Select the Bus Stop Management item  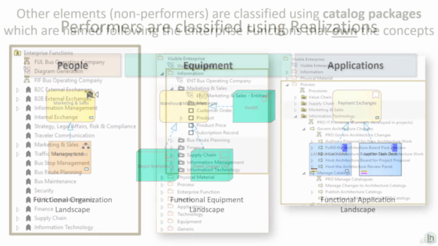(x=62, y=163)
